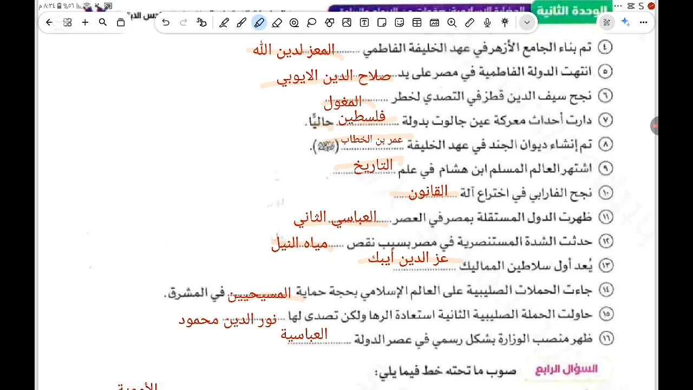Tap question line about ابن هشام

coord(495,169)
